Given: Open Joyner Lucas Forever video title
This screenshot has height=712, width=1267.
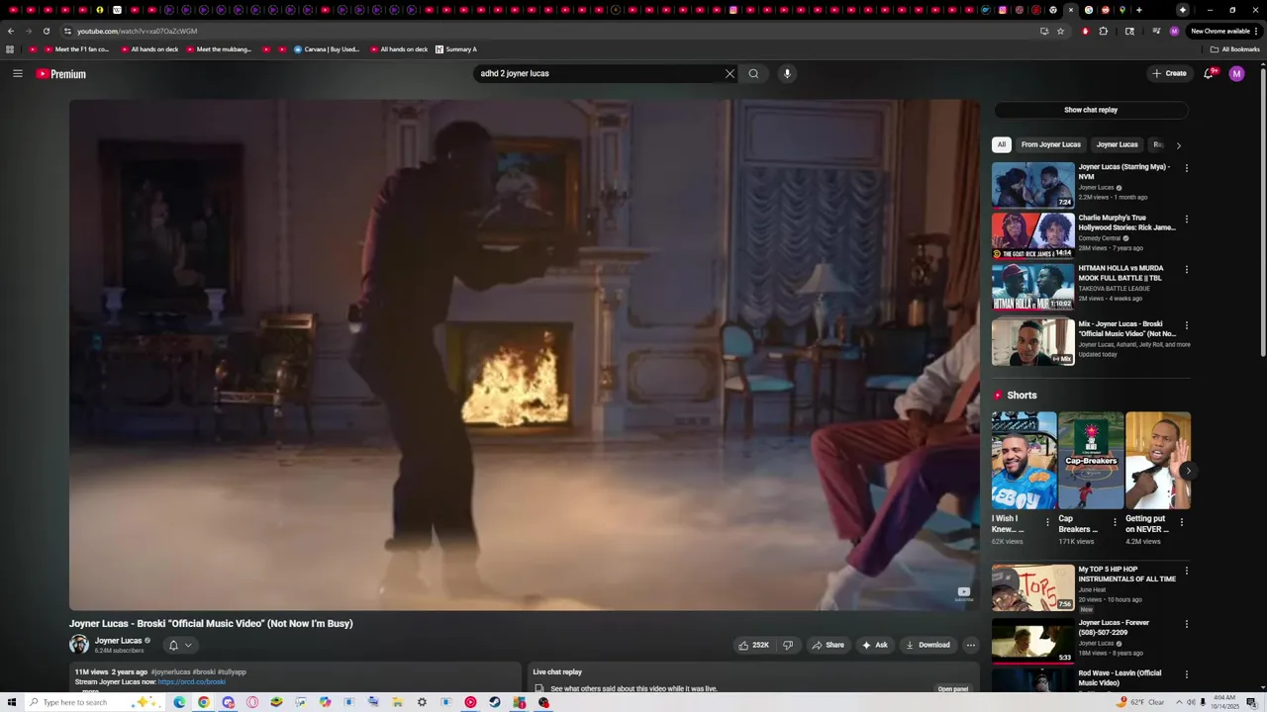Looking at the screenshot, I should click(x=1114, y=627).
